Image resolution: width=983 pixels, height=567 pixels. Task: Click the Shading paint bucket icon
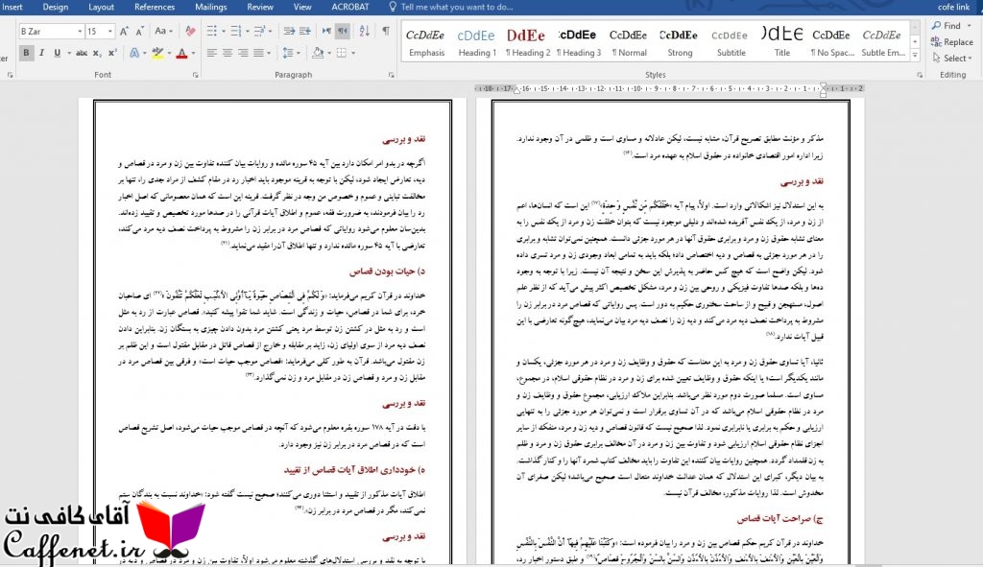318,54
